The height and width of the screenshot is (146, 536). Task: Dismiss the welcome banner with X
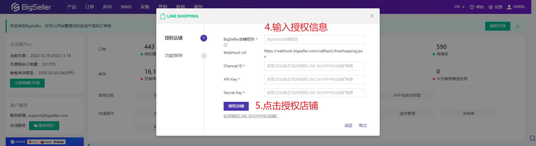coord(518,26)
